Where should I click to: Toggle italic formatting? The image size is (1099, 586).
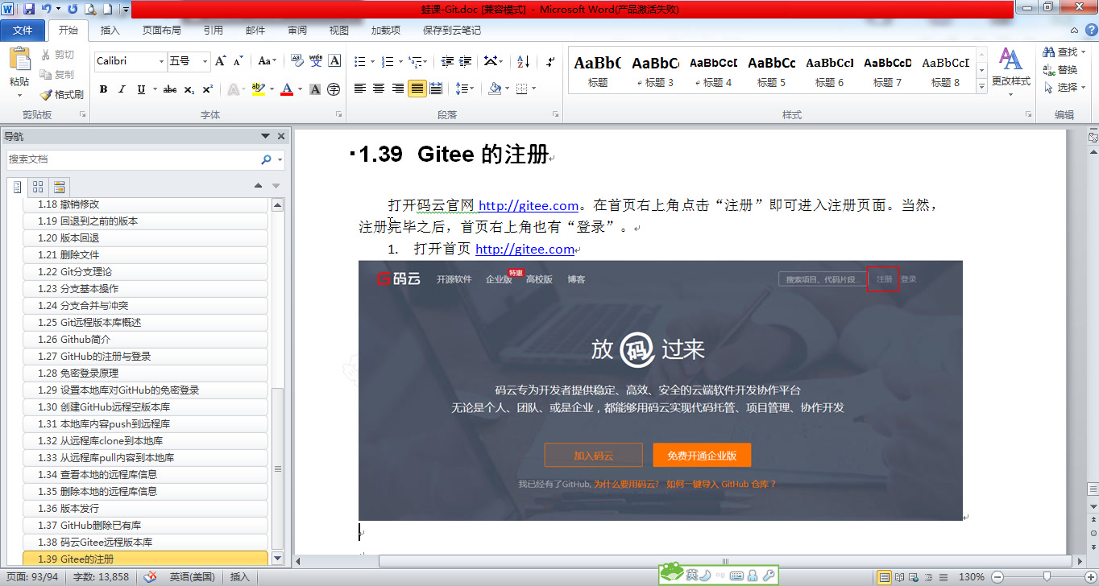coord(122,89)
